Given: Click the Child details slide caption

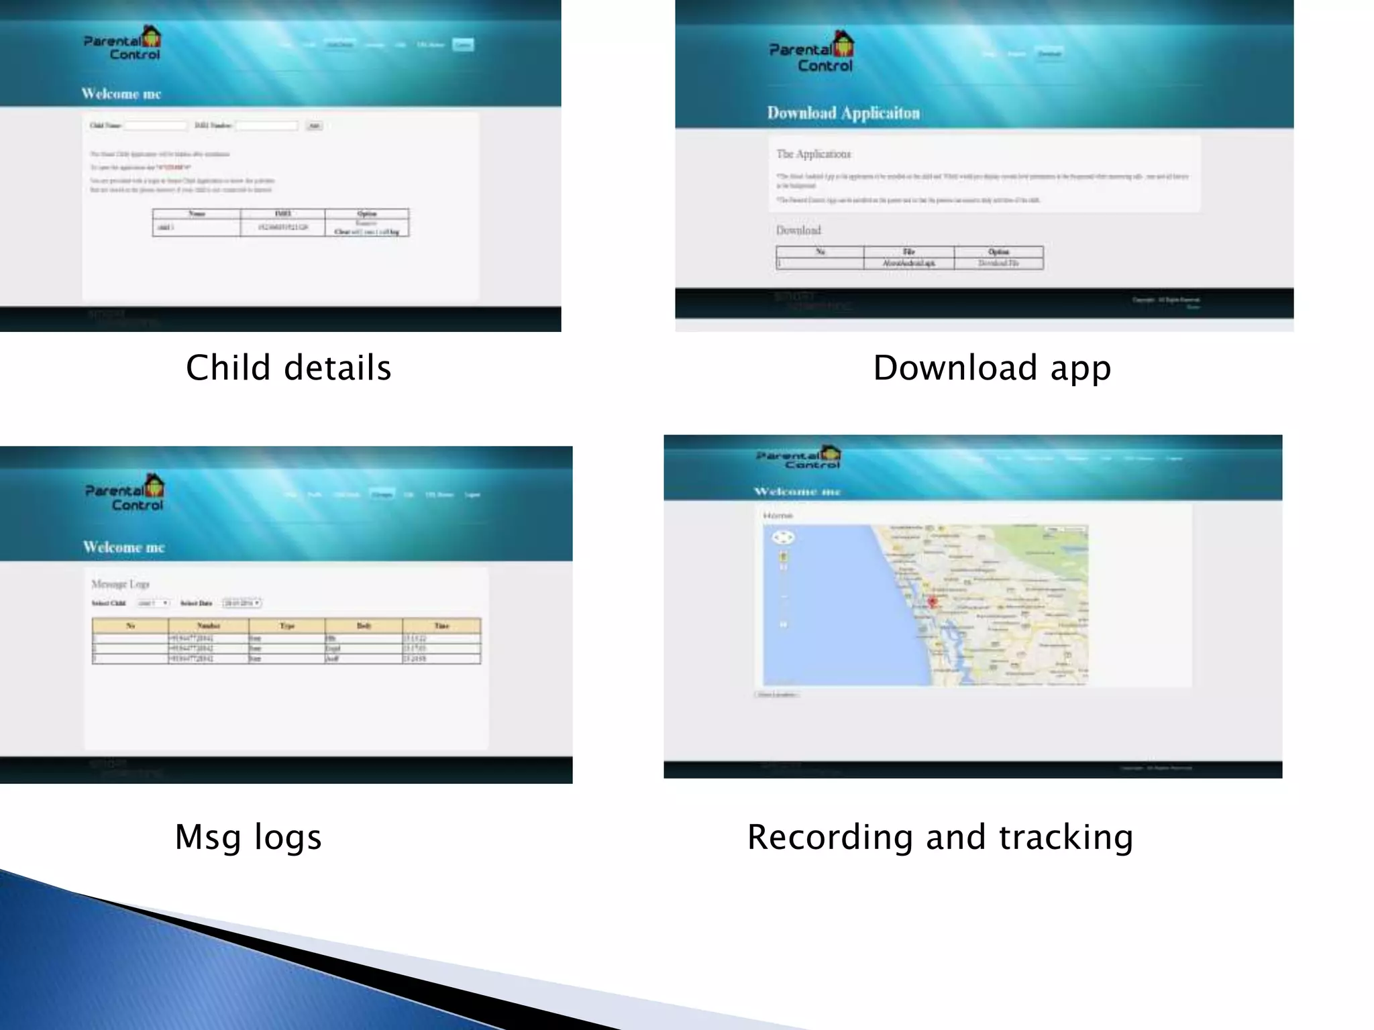Looking at the screenshot, I should point(288,367).
